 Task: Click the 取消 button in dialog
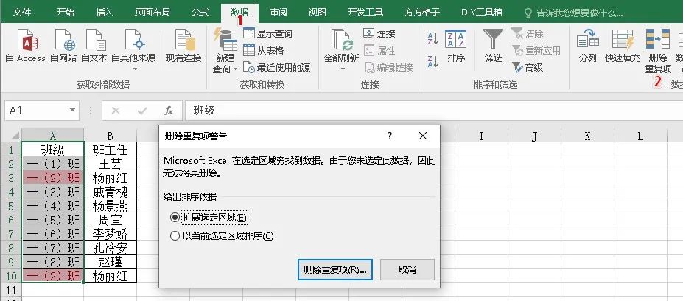pos(407,269)
